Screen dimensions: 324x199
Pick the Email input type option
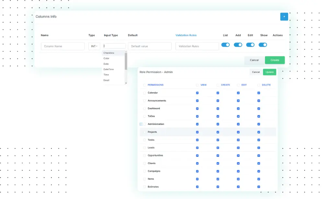coord(106,80)
